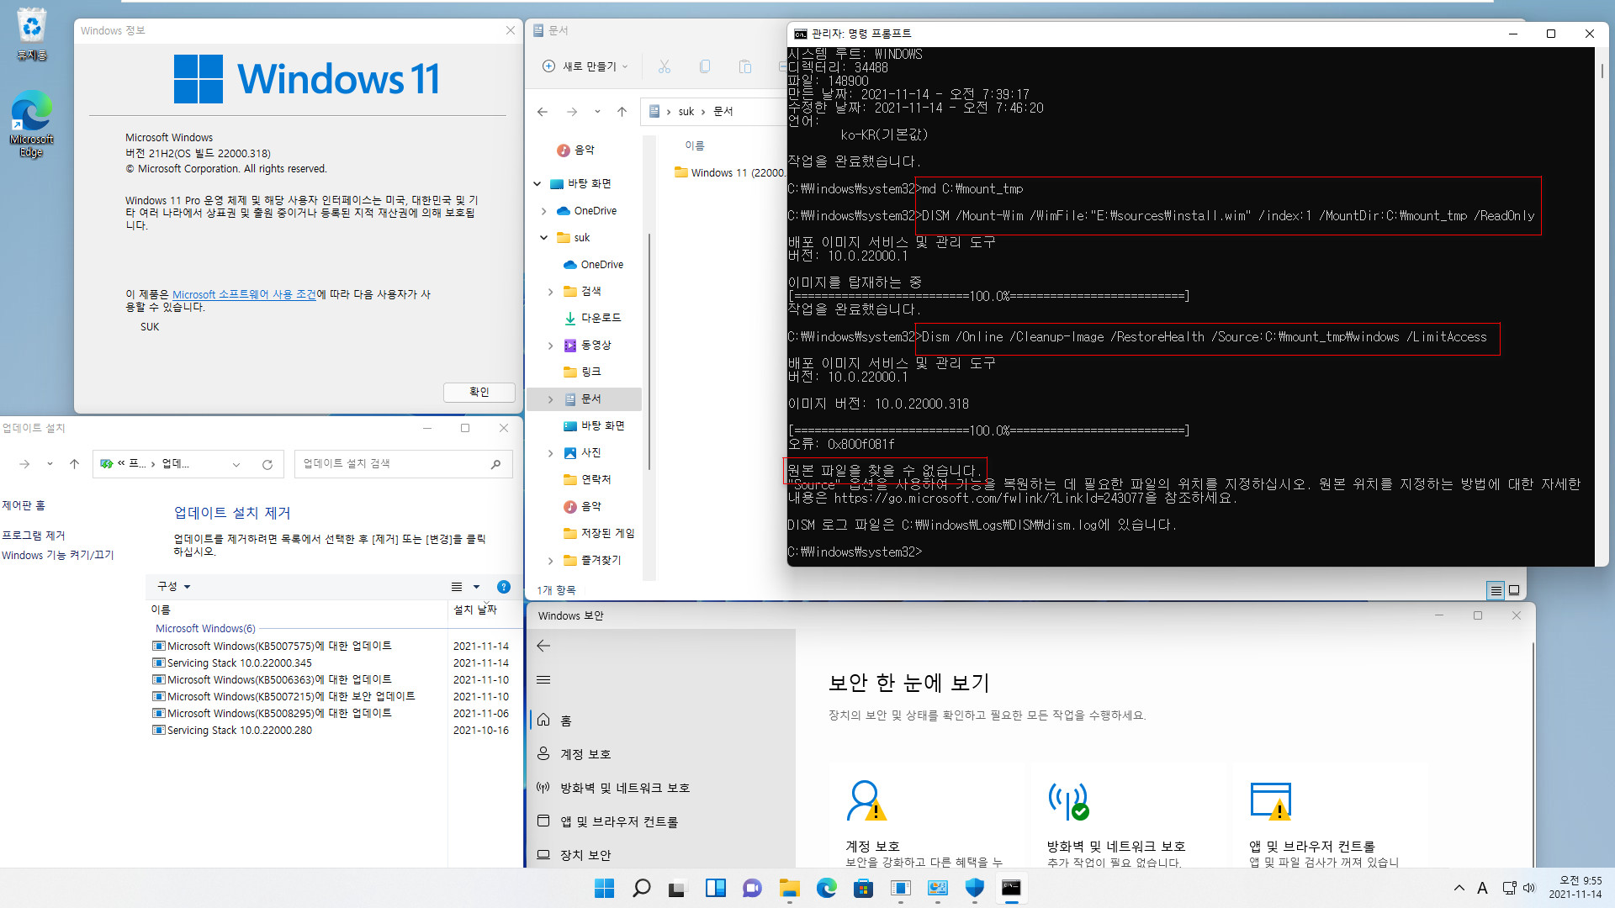Open the Start menu on taskbar

pos(604,888)
